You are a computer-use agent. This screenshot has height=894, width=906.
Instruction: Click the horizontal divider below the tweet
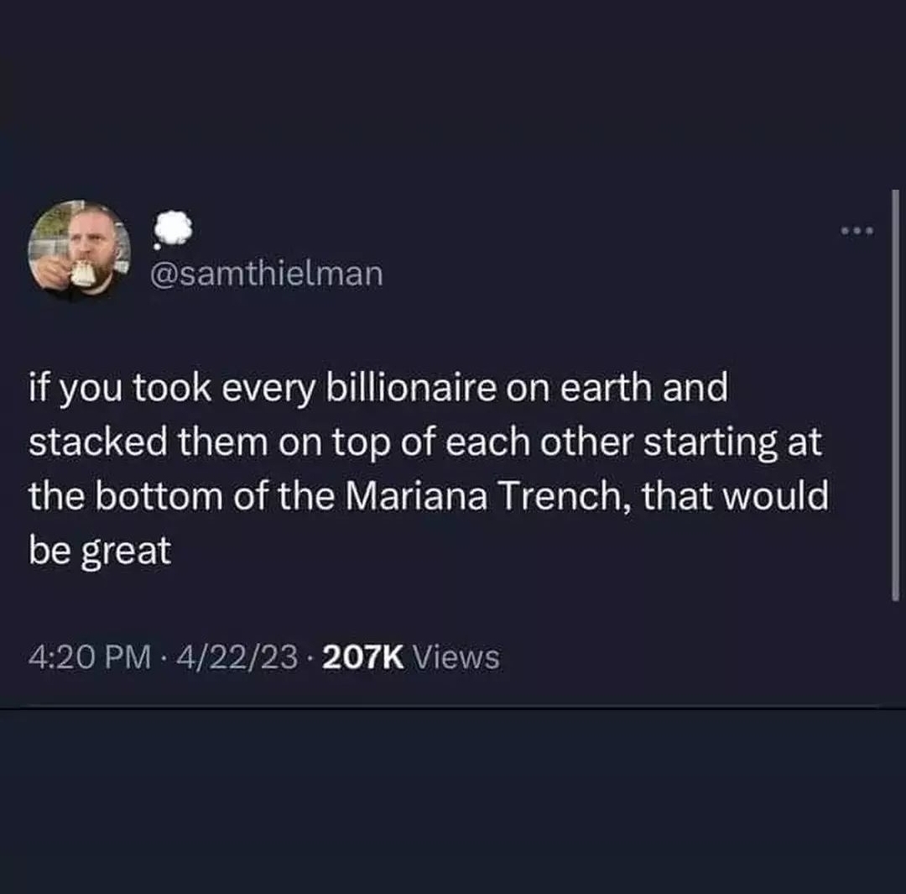coord(453,708)
